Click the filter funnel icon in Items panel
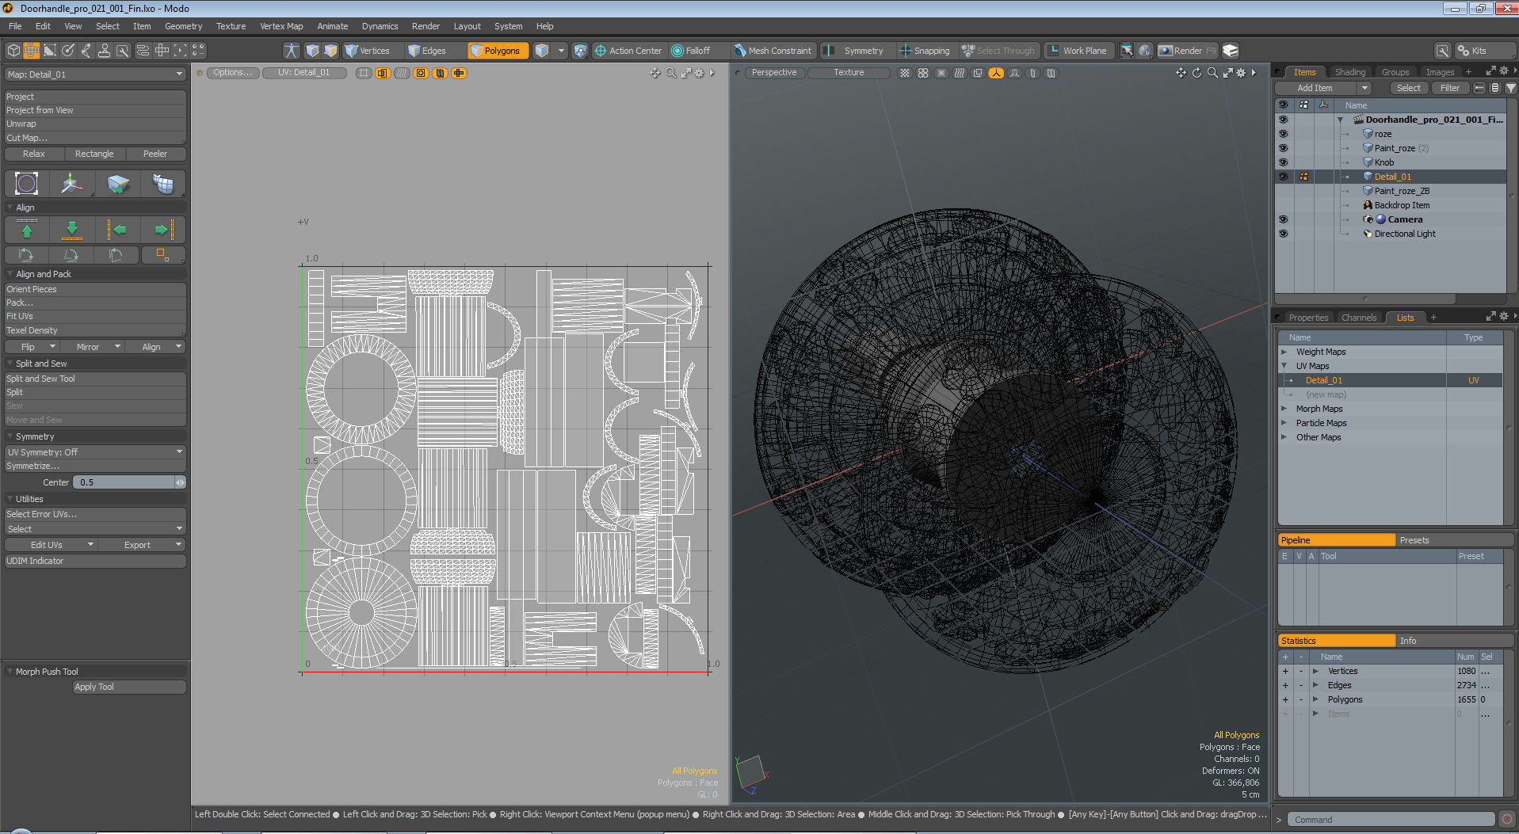Screen dimensions: 1519x834 (1511, 88)
